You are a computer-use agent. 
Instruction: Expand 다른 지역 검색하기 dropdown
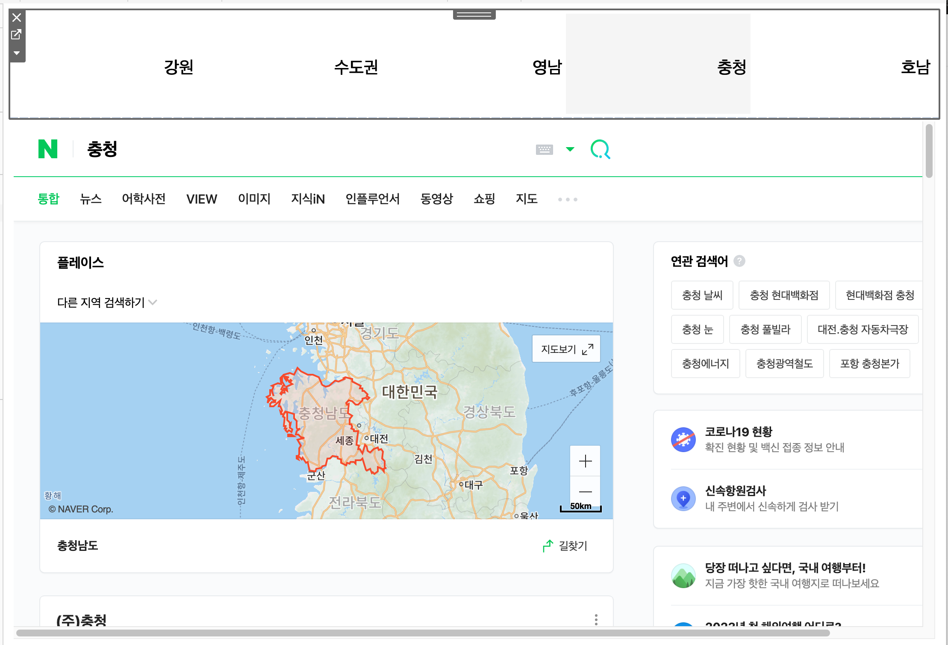pos(153,302)
